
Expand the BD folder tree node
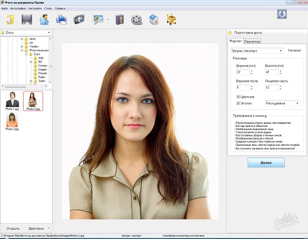click(x=31, y=62)
